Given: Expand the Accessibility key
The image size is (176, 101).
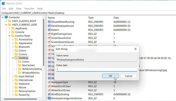Looking at the screenshot, I should (13, 40).
